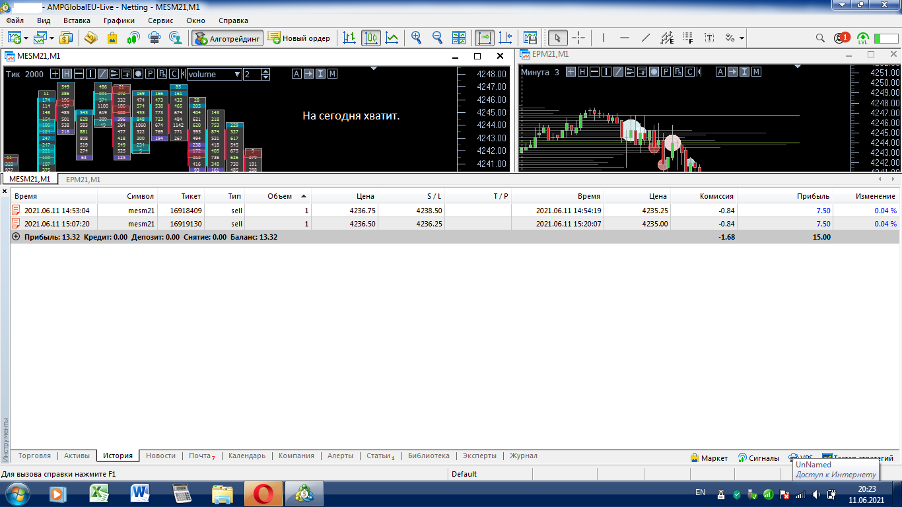Screen dimensions: 902x507
Task: Select the crosshair tool
Action: click(578, 38)
